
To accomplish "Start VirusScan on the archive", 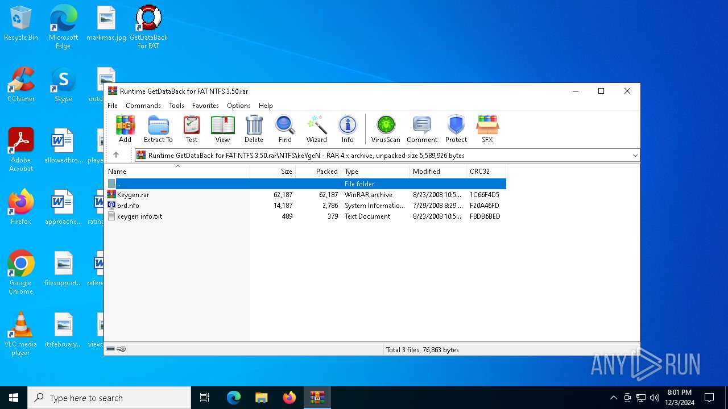I will pos(386,130).
